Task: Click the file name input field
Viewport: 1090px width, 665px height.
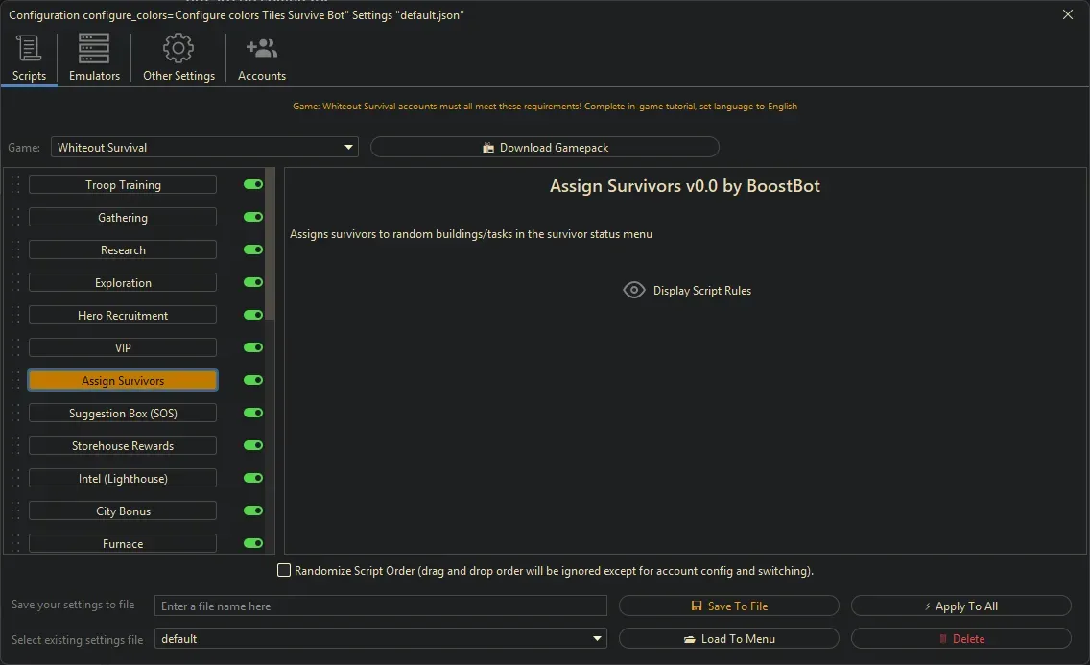Action: pos(380,606)
